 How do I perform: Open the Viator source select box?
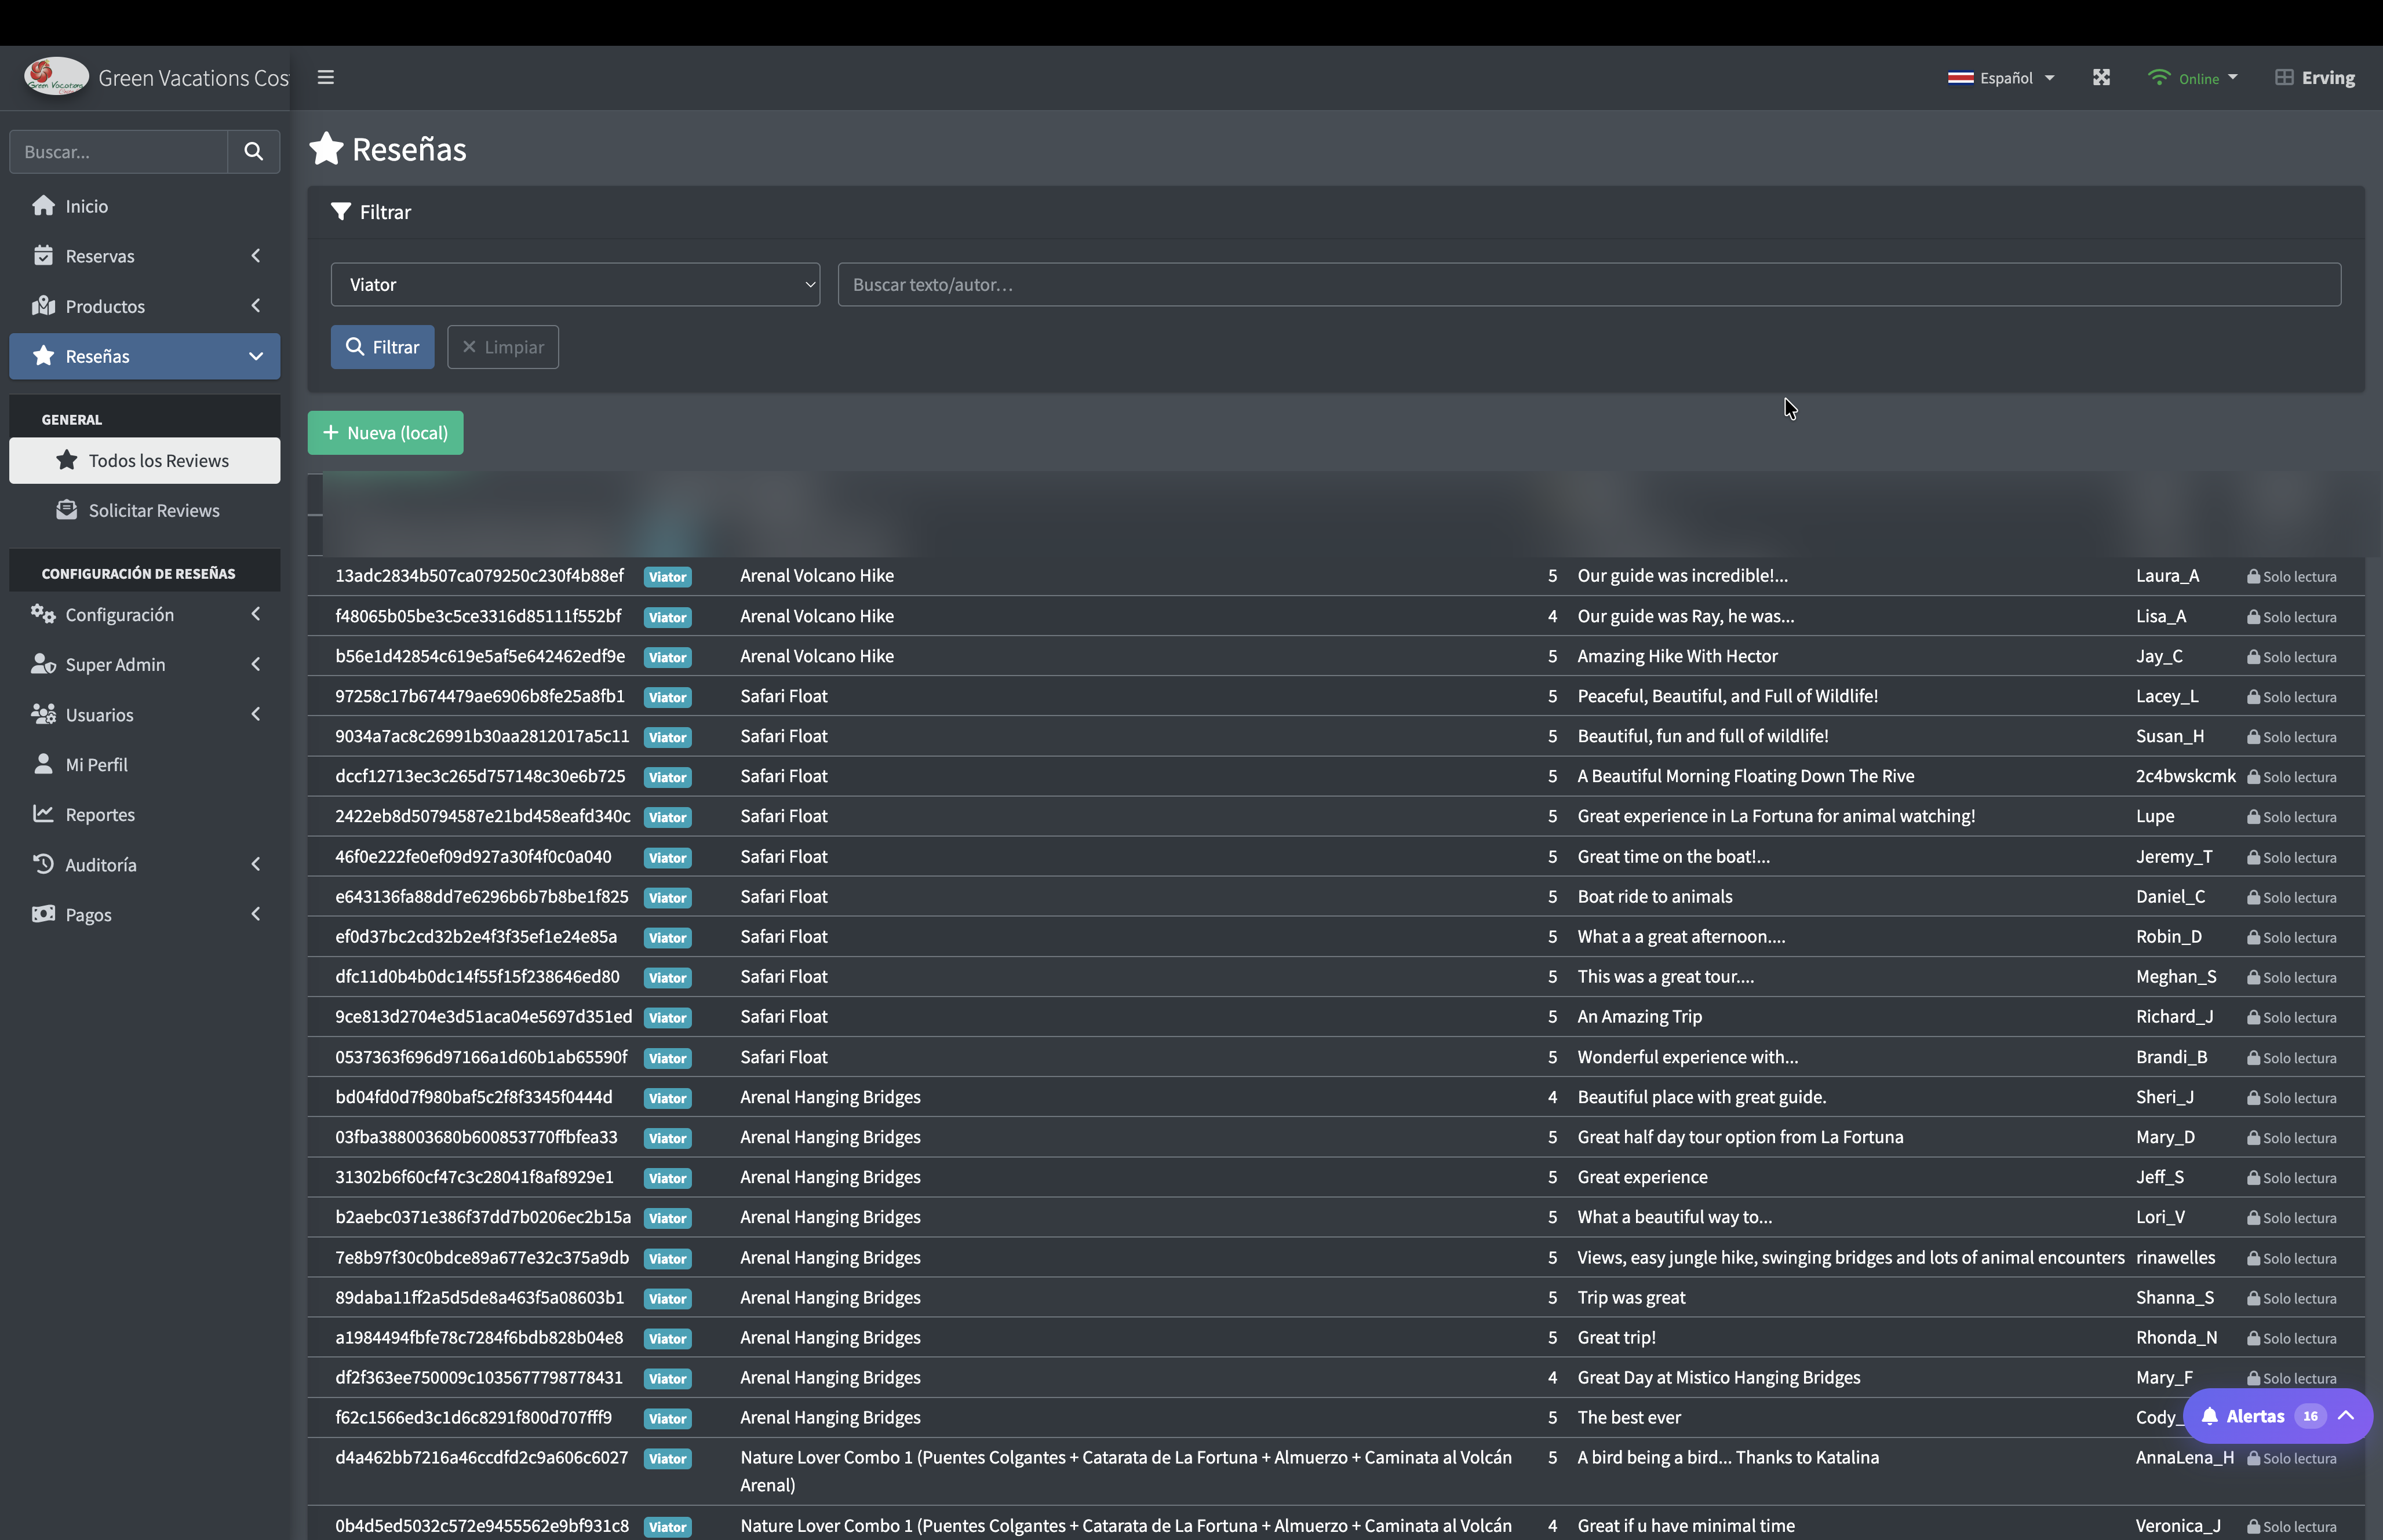575,284
